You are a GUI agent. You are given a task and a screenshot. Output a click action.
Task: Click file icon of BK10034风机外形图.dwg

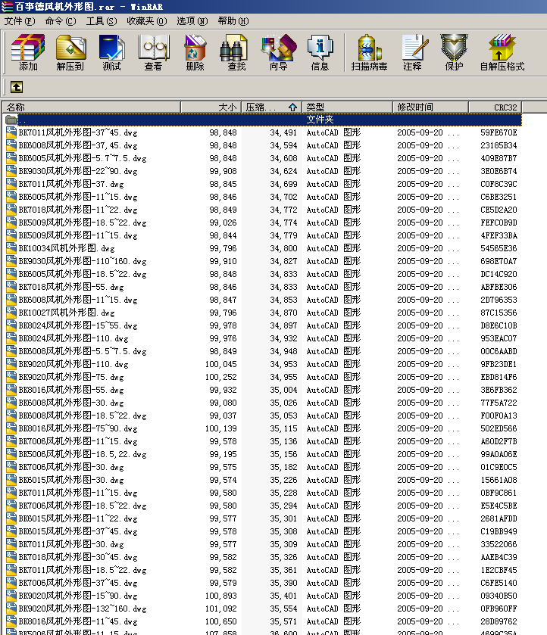point(11,247)
